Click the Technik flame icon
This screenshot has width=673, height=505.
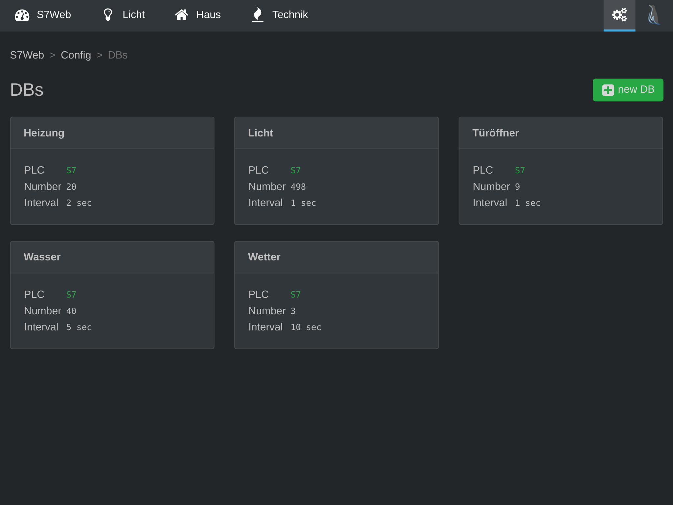tap(258, 15)
